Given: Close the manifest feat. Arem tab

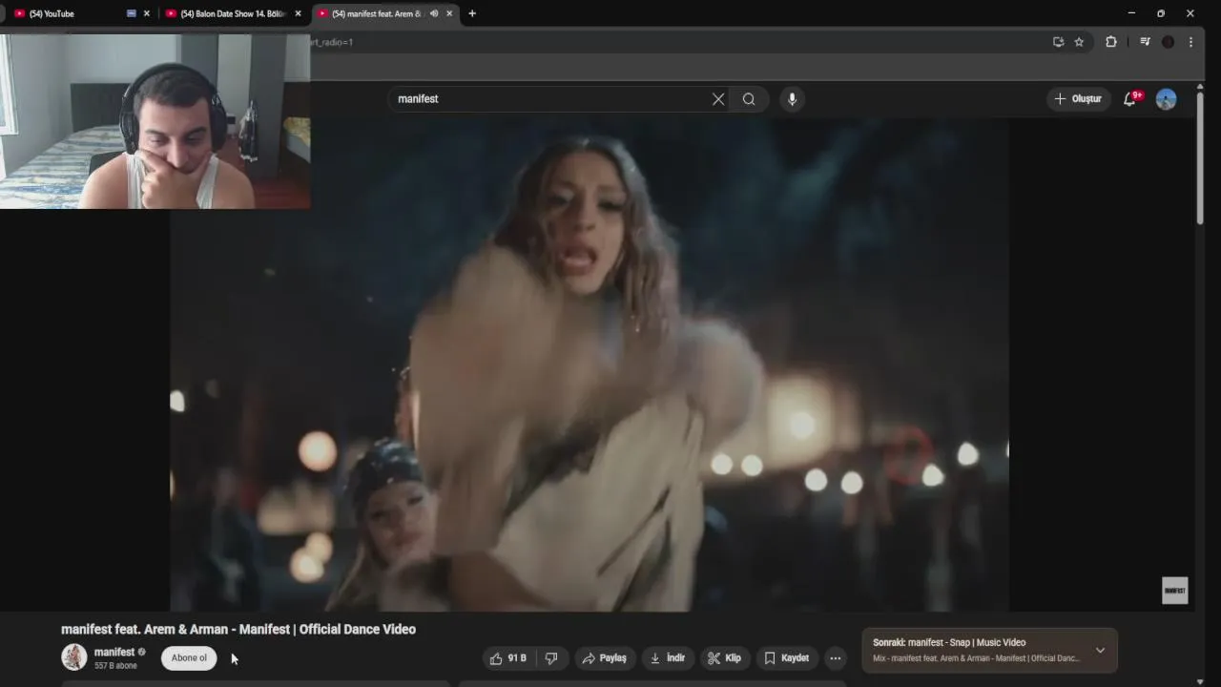Looking at the screenshot, I should [449, 13].
